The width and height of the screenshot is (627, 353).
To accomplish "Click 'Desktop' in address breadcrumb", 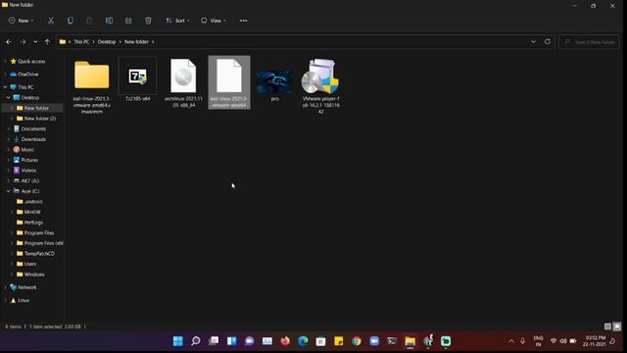I will (x=107, y=41).
